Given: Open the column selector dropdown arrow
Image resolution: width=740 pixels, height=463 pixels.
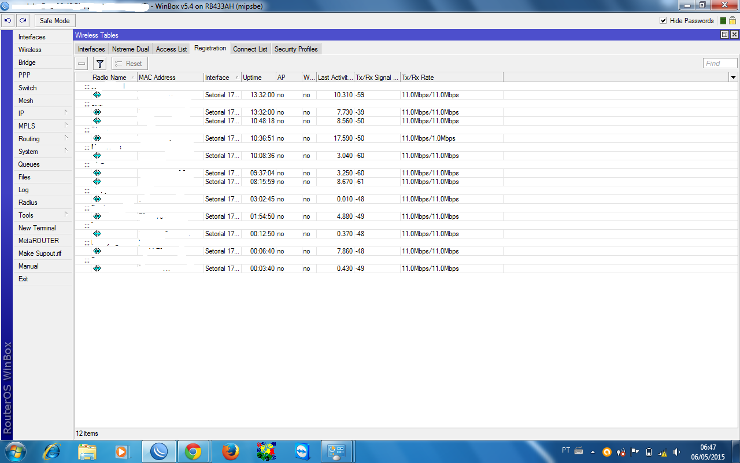Looking at the screenshot, I should 734,78.
